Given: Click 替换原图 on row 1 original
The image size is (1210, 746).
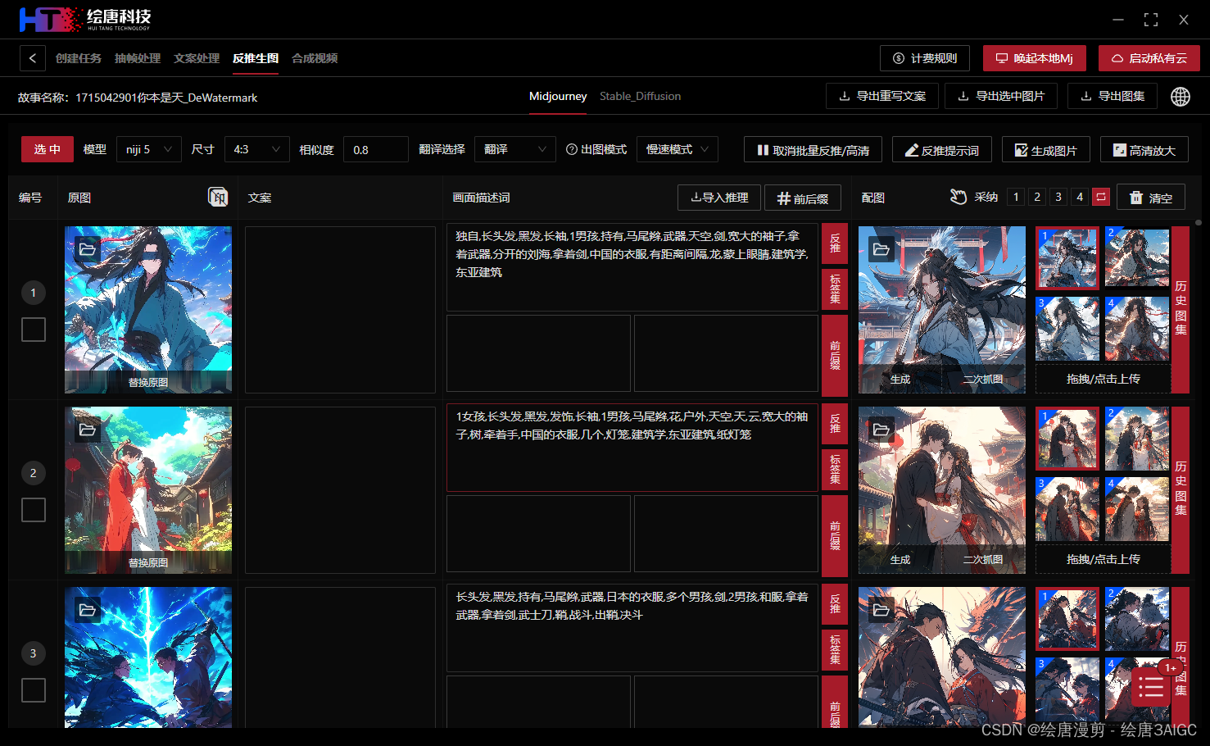Looking at the screenshot, I should pyautogui.click(x=148, y=382).
